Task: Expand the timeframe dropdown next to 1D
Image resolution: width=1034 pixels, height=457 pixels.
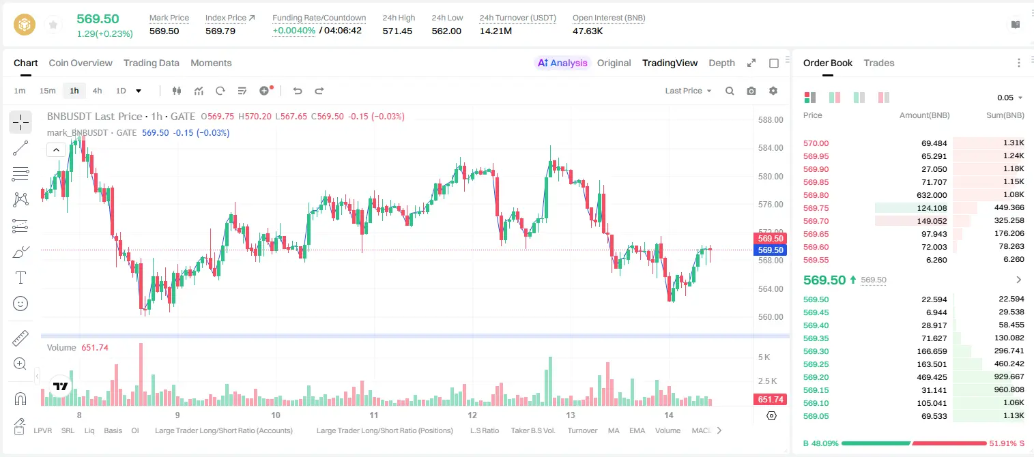Action: [x=139, y=91]
